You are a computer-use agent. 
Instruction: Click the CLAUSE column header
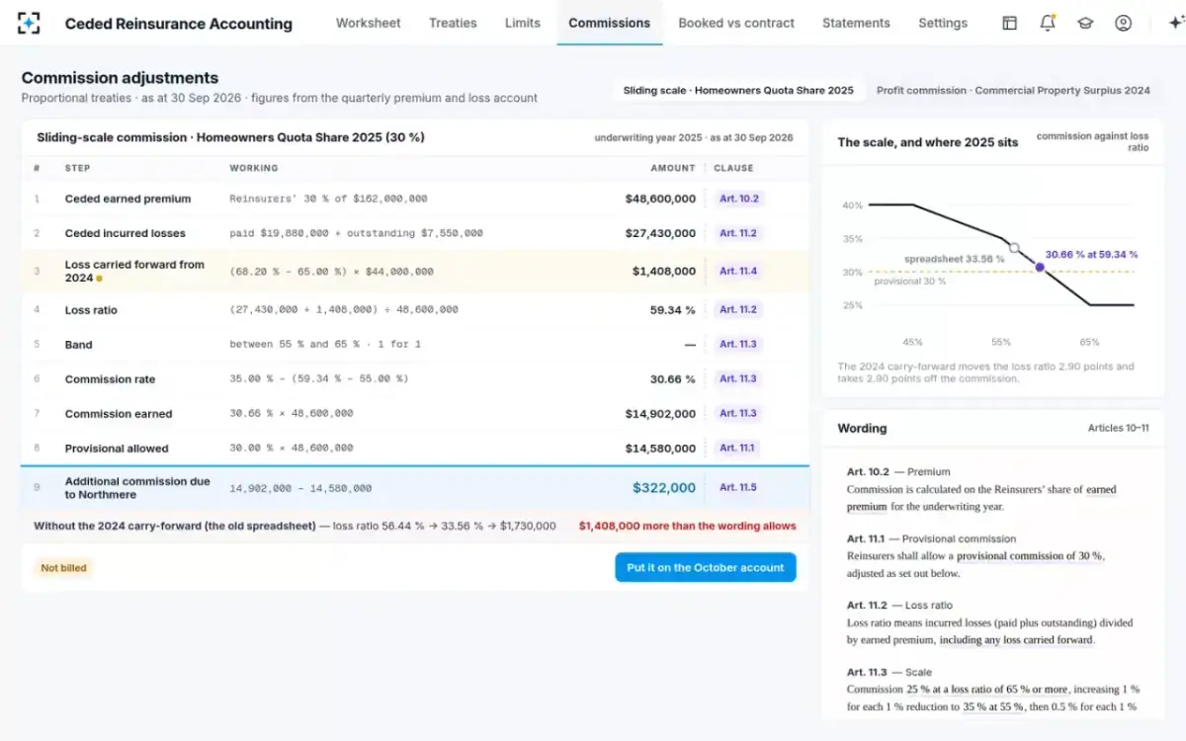[733, 168]
